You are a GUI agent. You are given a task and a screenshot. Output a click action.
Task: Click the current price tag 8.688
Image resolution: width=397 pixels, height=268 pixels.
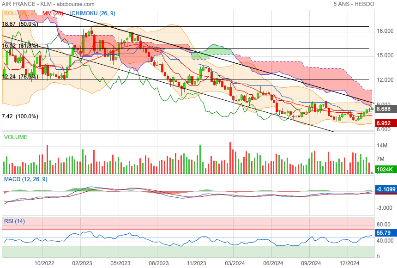click(x=384, y=110)
